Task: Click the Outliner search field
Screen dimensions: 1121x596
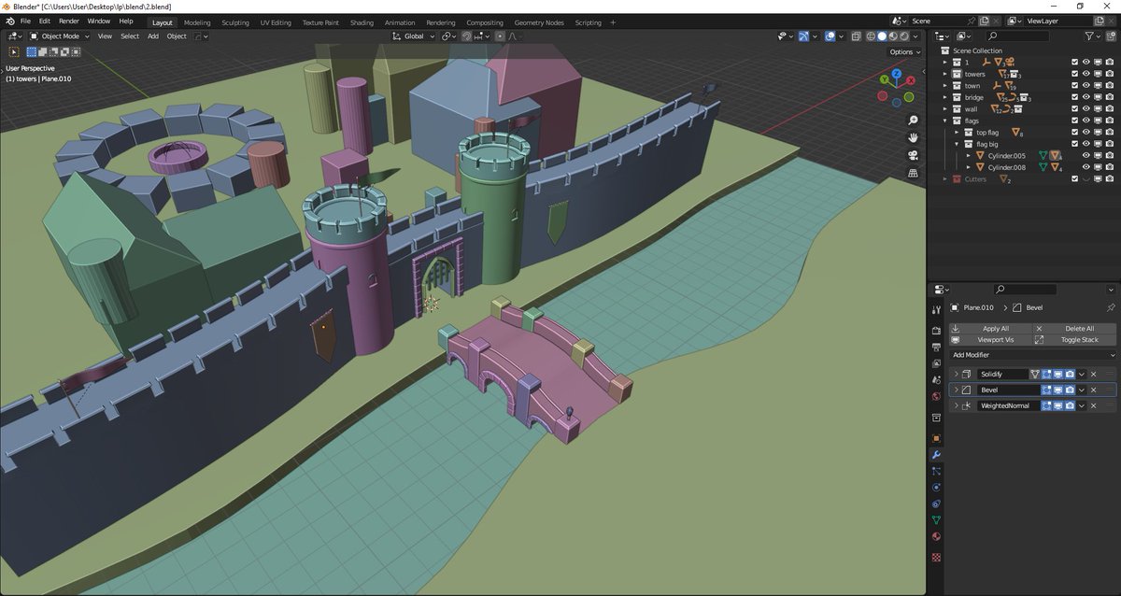Action: click(1017, 36)
